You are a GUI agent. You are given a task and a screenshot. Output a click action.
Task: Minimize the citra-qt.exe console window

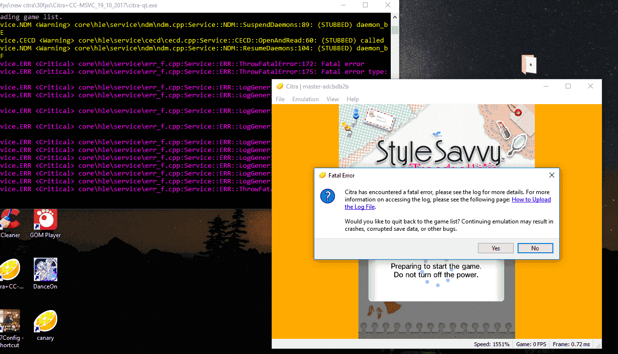click(x=343, y=5)
